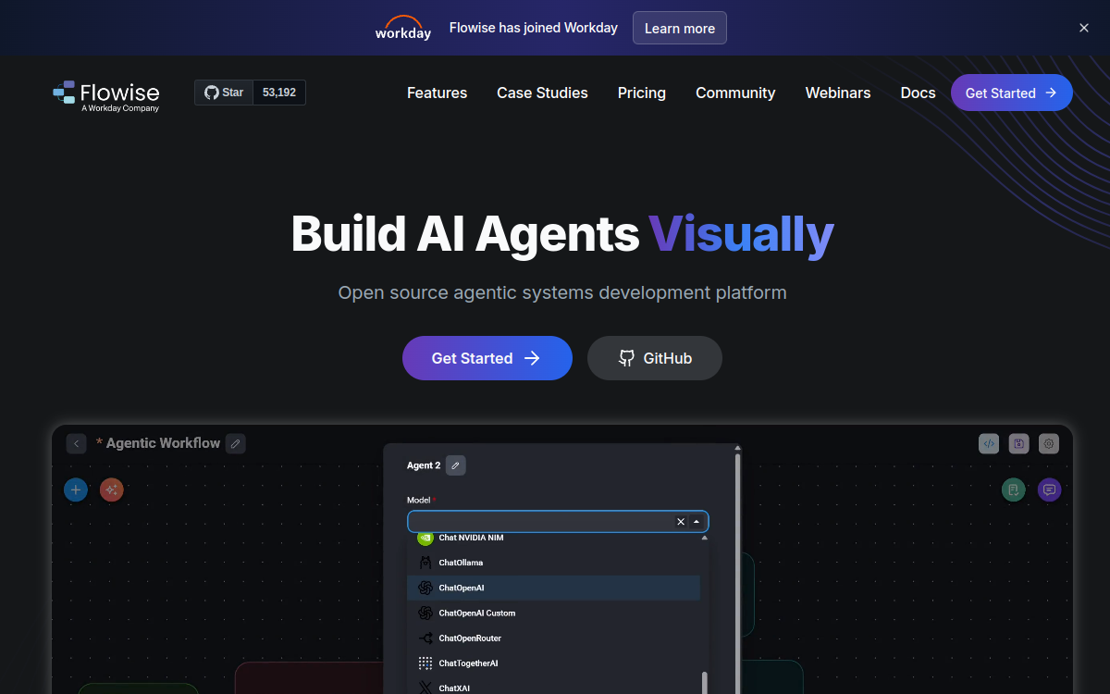The width and height of the screenshot is (1110, 694).
Task: Dismiss the Workday announcement banner
Action: point(1084,28)
